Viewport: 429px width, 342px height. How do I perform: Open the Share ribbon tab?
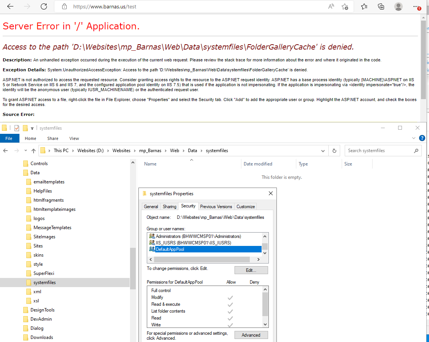tap(53, 138)
